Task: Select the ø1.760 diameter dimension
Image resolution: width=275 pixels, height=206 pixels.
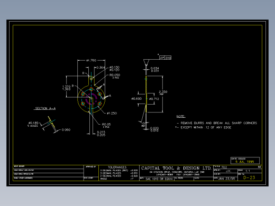Action: point(91,60)
